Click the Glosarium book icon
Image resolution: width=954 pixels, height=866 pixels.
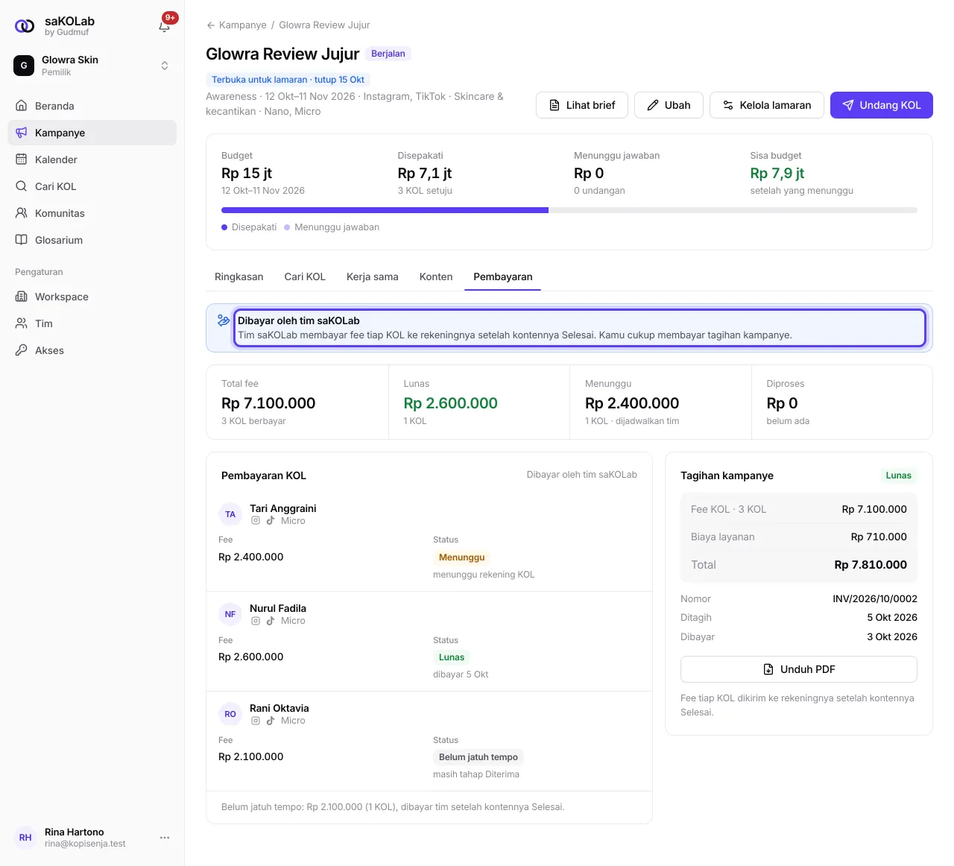[22, 240]
